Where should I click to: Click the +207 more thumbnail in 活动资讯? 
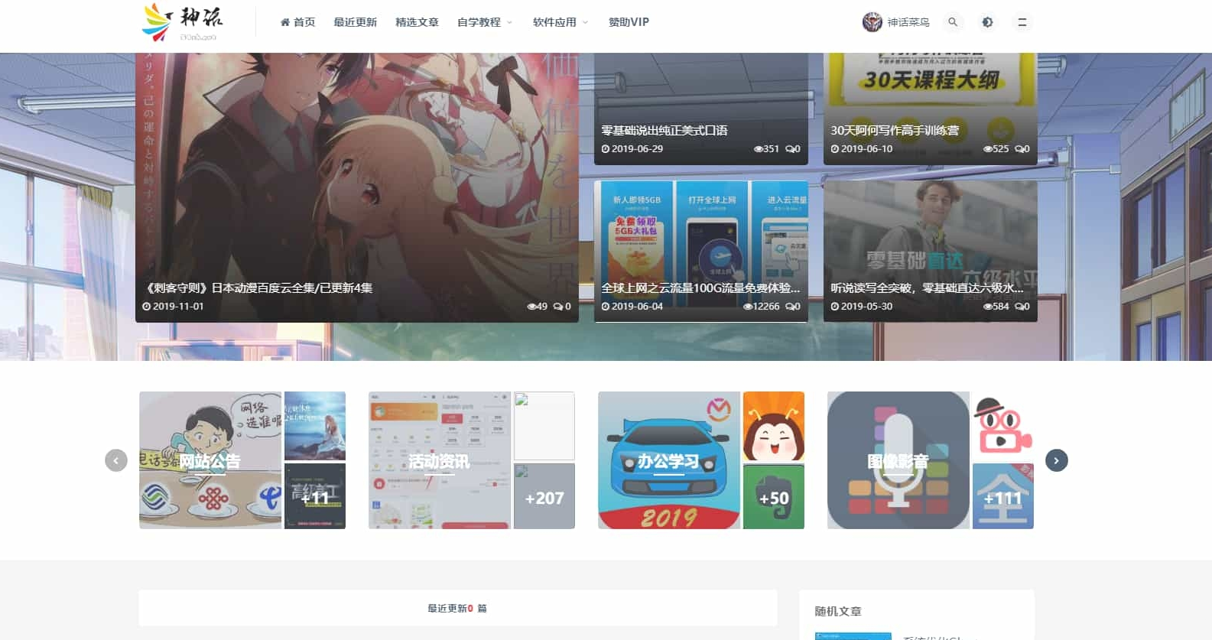tap(544, 496)
